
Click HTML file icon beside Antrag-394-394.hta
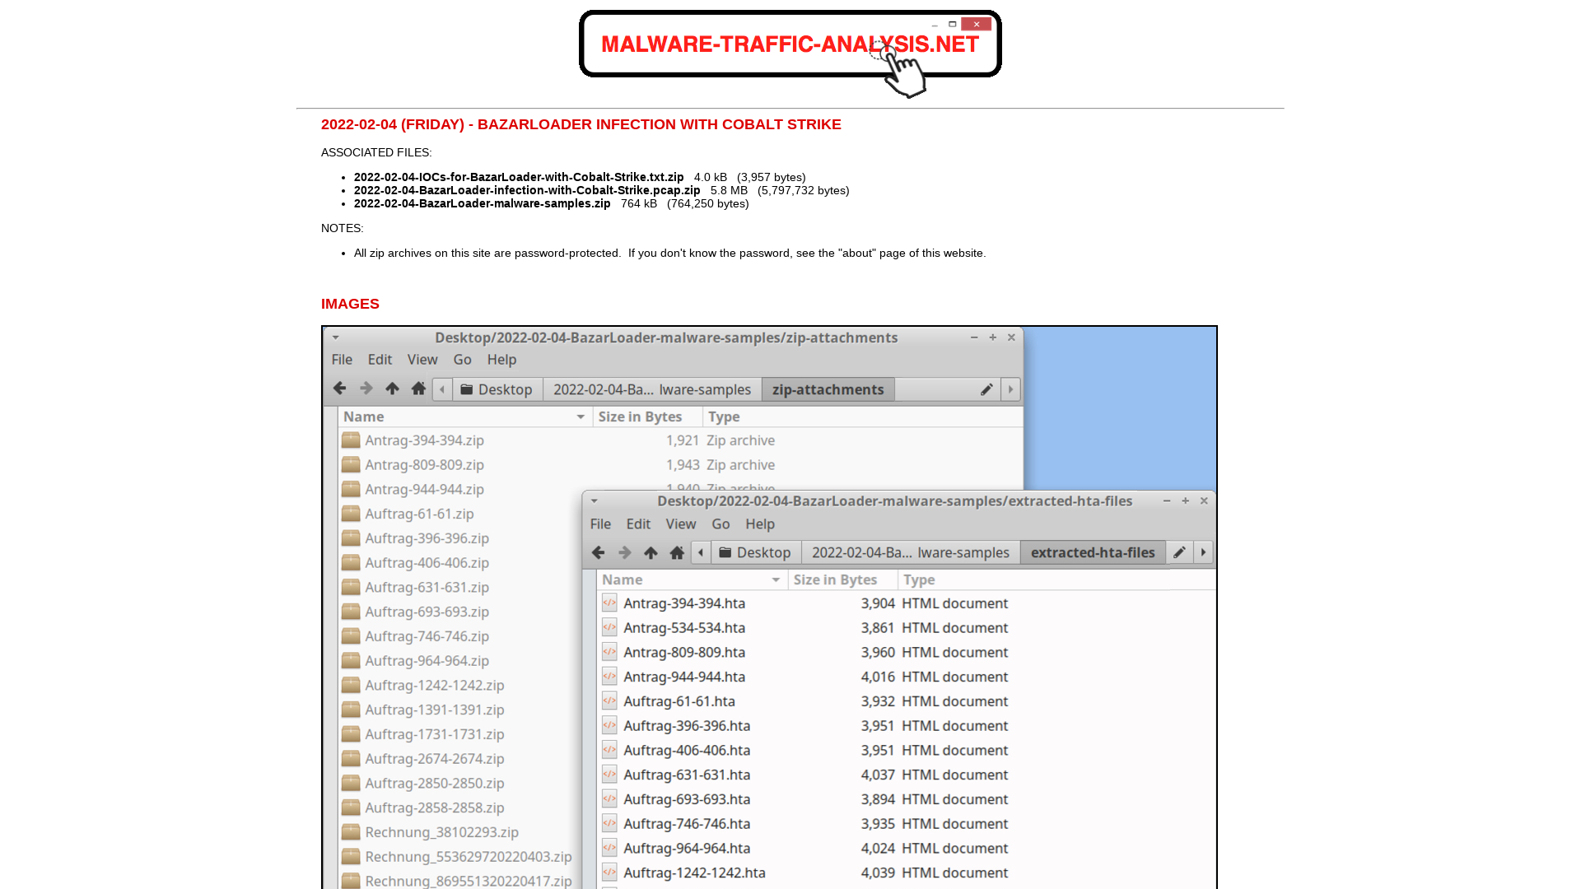click(x=609, y=603)
